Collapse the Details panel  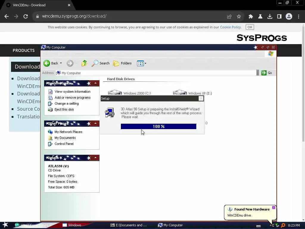click(x=96, y=158)
